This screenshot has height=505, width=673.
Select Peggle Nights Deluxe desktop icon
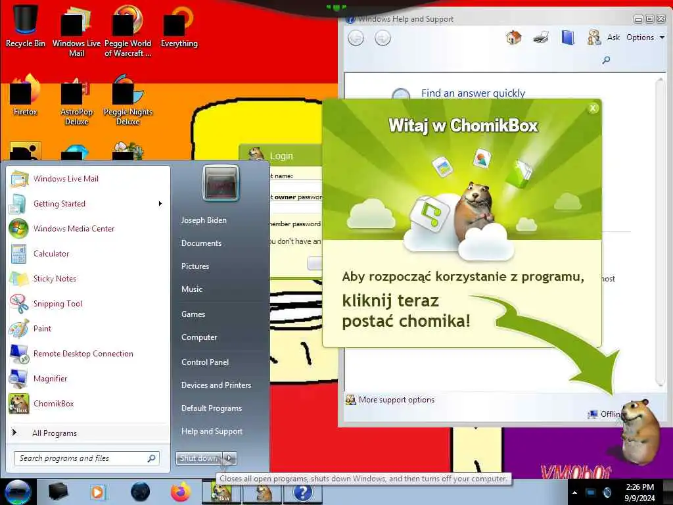[x=128, y=100]
